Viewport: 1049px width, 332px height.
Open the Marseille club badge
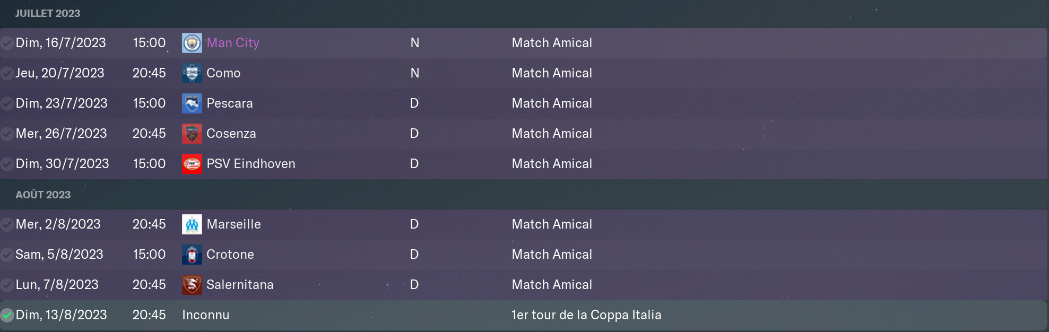point(192,224)
